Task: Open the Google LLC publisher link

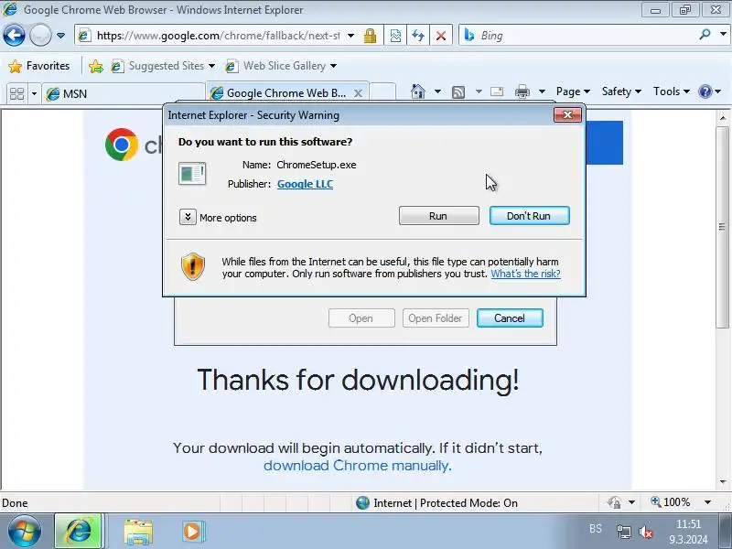Action: click(305, 184)
